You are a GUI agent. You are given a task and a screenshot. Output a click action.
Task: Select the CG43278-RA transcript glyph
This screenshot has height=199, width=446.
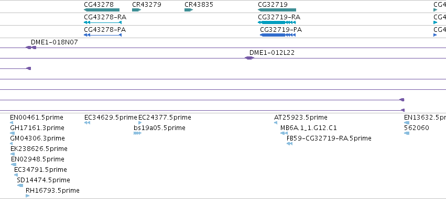103,22
